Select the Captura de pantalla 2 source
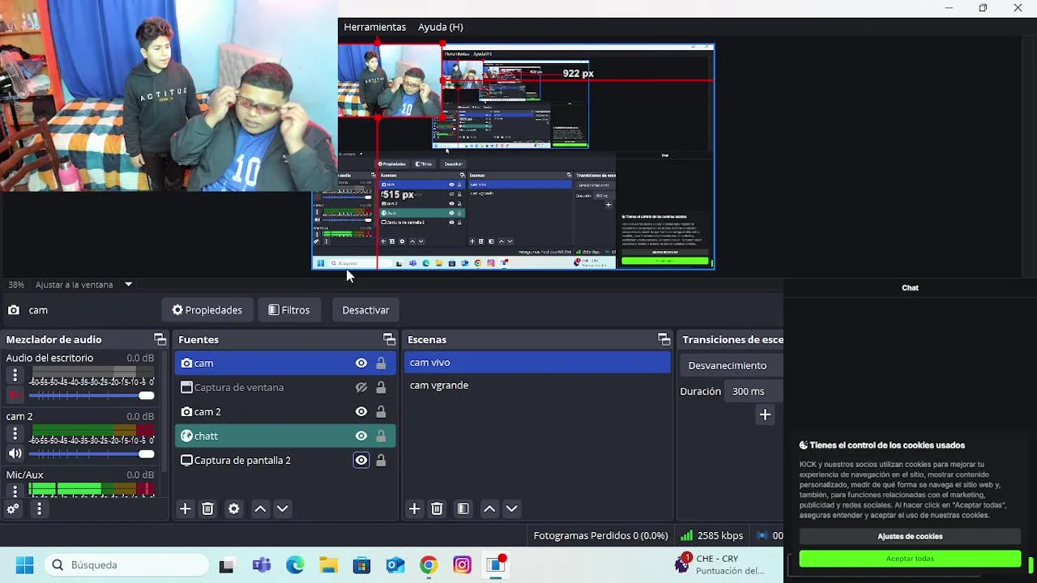The height and width of the screenshot is (583, 1037). [285, 460]
